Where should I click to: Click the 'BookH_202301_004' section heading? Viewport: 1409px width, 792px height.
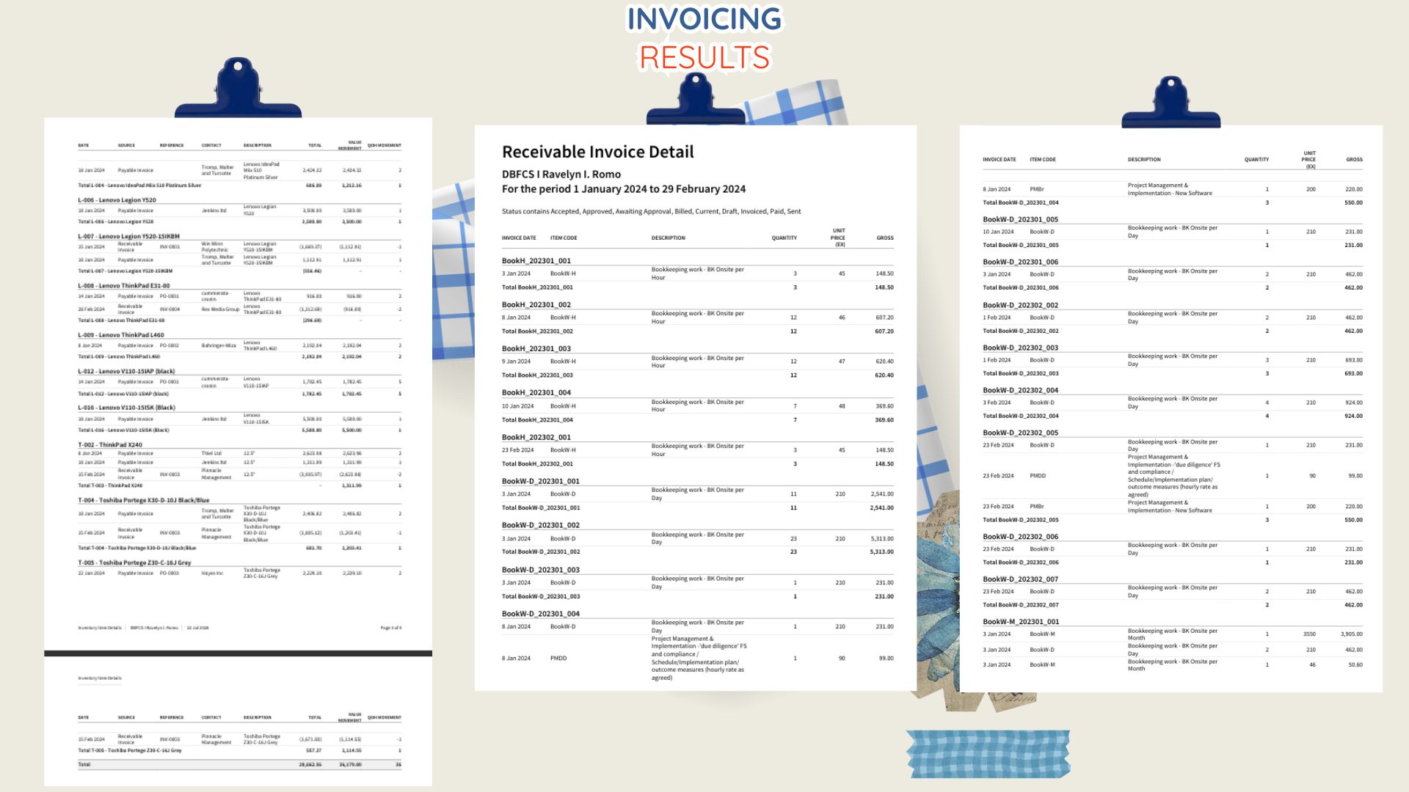click(536, 393)
